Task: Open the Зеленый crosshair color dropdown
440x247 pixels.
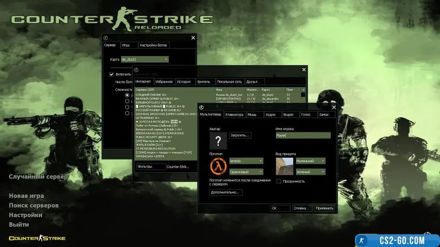Action: (310, 172)
